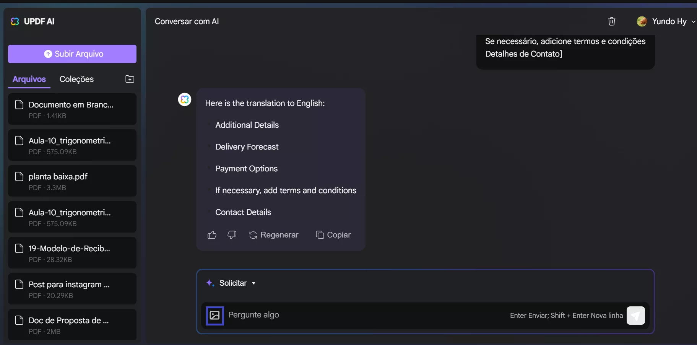The width and height of the screenshot is (697, 345).
Task: Open the planta baixa.pdf file
Action: coord(72,181)
